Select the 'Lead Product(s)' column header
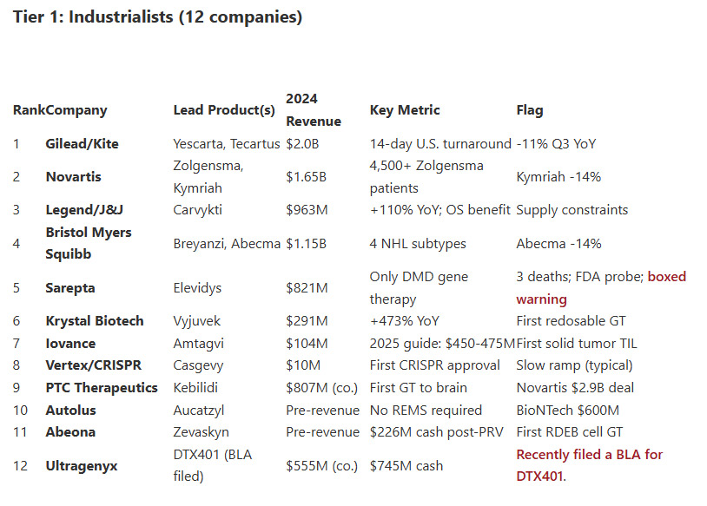The height and width of the screenshot is (506, 707). pyautogui.click(x=224, y=110)
